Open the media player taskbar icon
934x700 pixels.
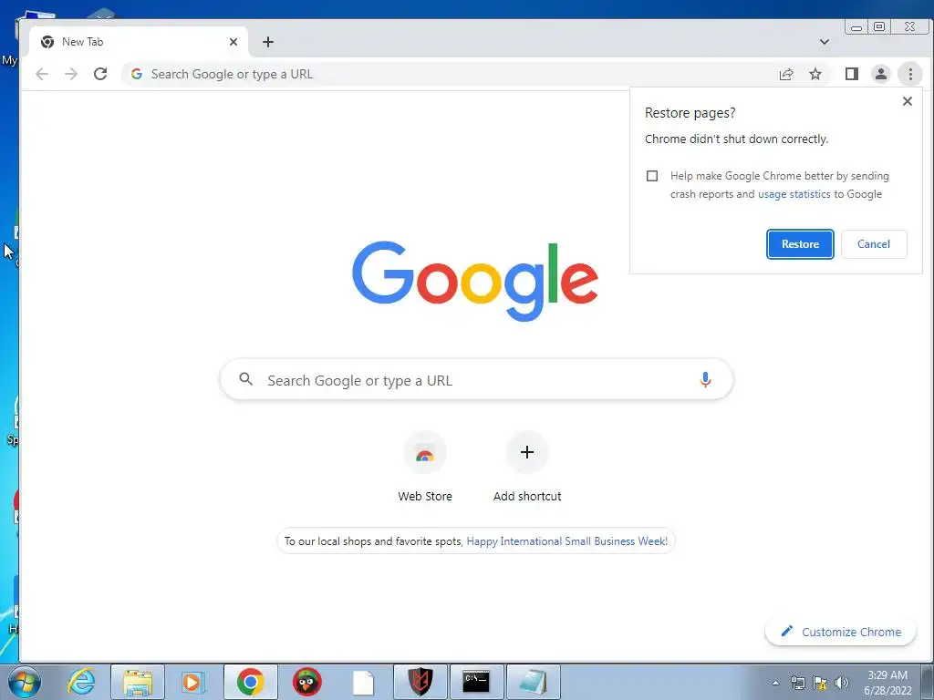(x=193, y=682)
